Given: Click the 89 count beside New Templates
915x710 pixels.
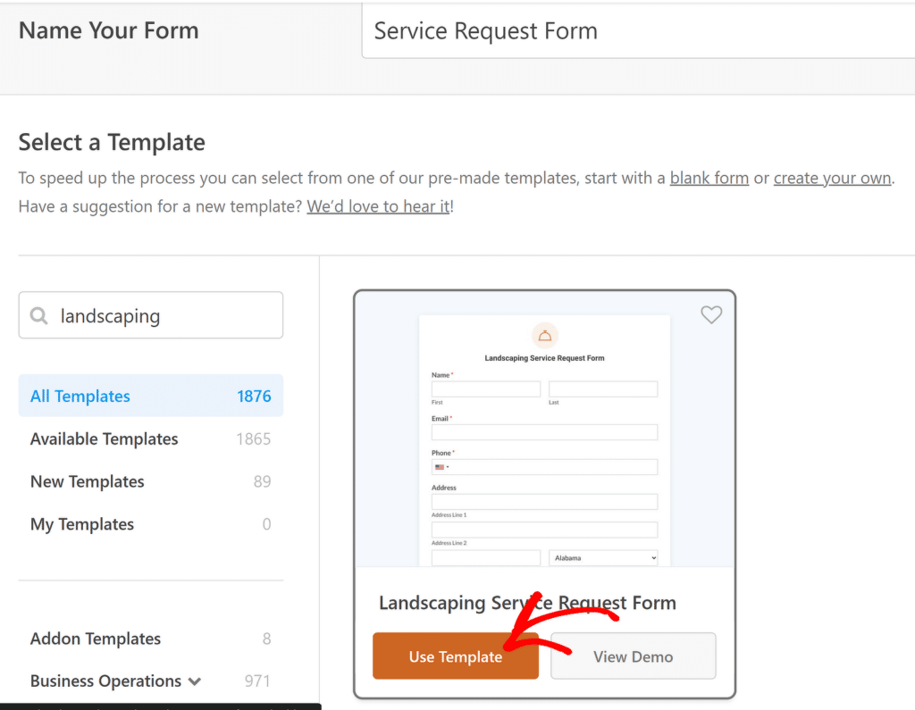Looking at the screenshot, I should (x=262, y=481).
